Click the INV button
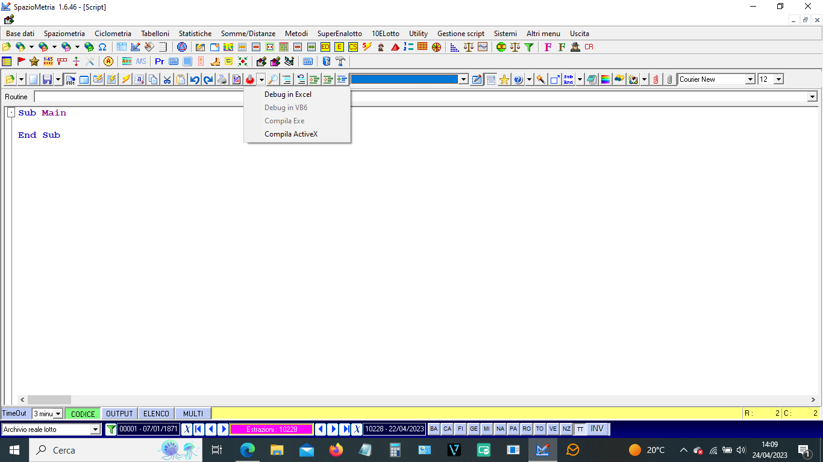The height and width of the screenshot is (462, 823). (x=597, y=429)
